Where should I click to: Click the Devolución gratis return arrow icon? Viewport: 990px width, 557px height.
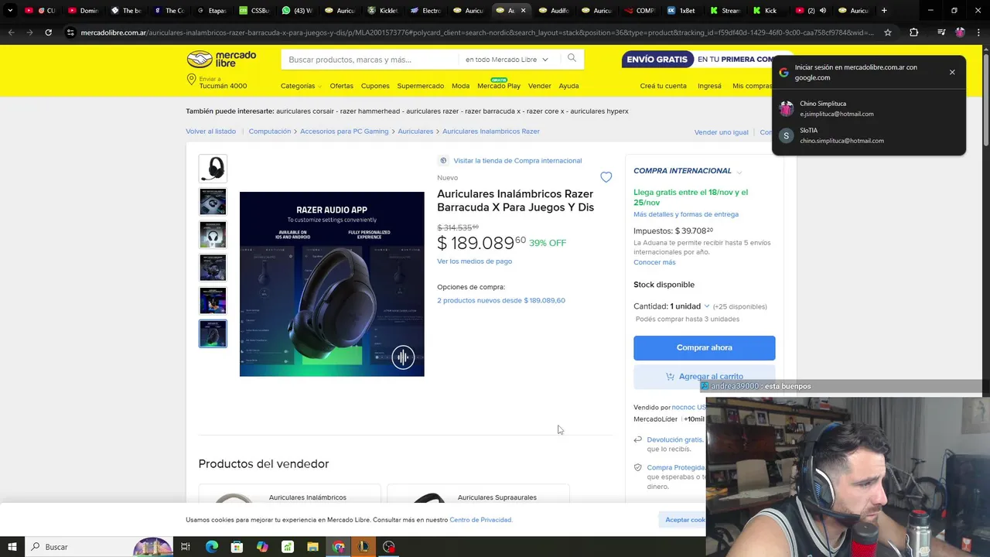pyautogui.click(x=638, y=439)
